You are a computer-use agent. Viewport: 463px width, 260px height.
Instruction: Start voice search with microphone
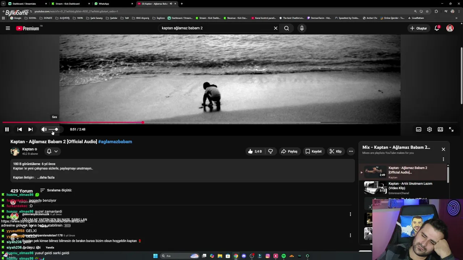point(302,28)
